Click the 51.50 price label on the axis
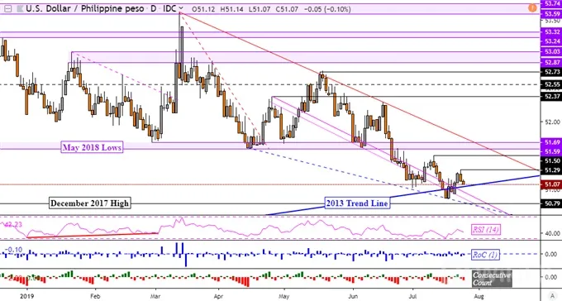The width and height of the screenshot is (562, 301). [552, 160]
